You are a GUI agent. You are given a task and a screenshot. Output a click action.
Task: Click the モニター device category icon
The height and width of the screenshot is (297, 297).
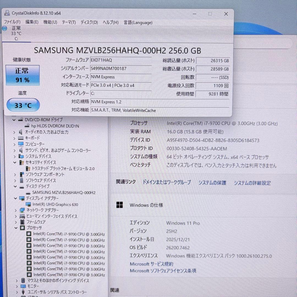[x=23, y=286]
